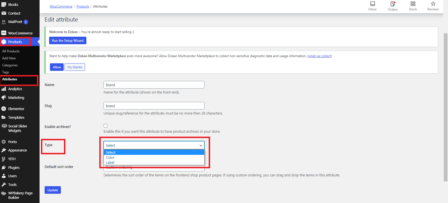Click the Elementor sidebar icon
The height and width of the screenshot is (203, 448).
pos(4,109)
